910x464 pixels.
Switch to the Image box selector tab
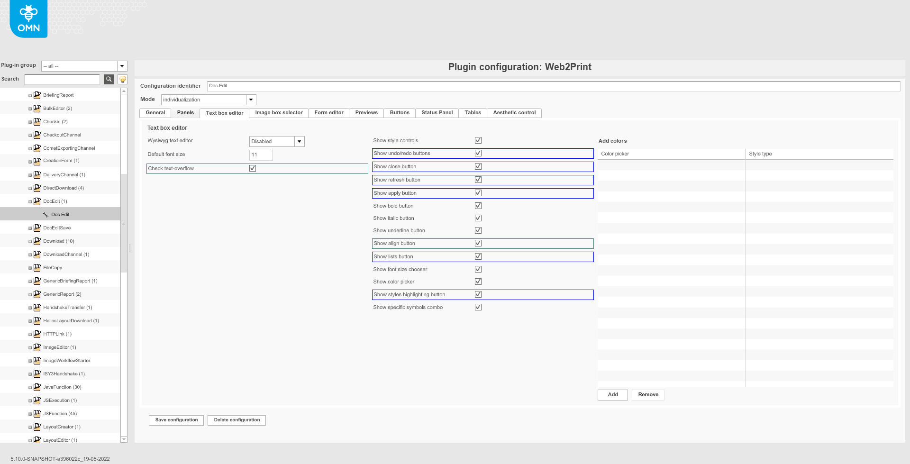coord(279,113)
